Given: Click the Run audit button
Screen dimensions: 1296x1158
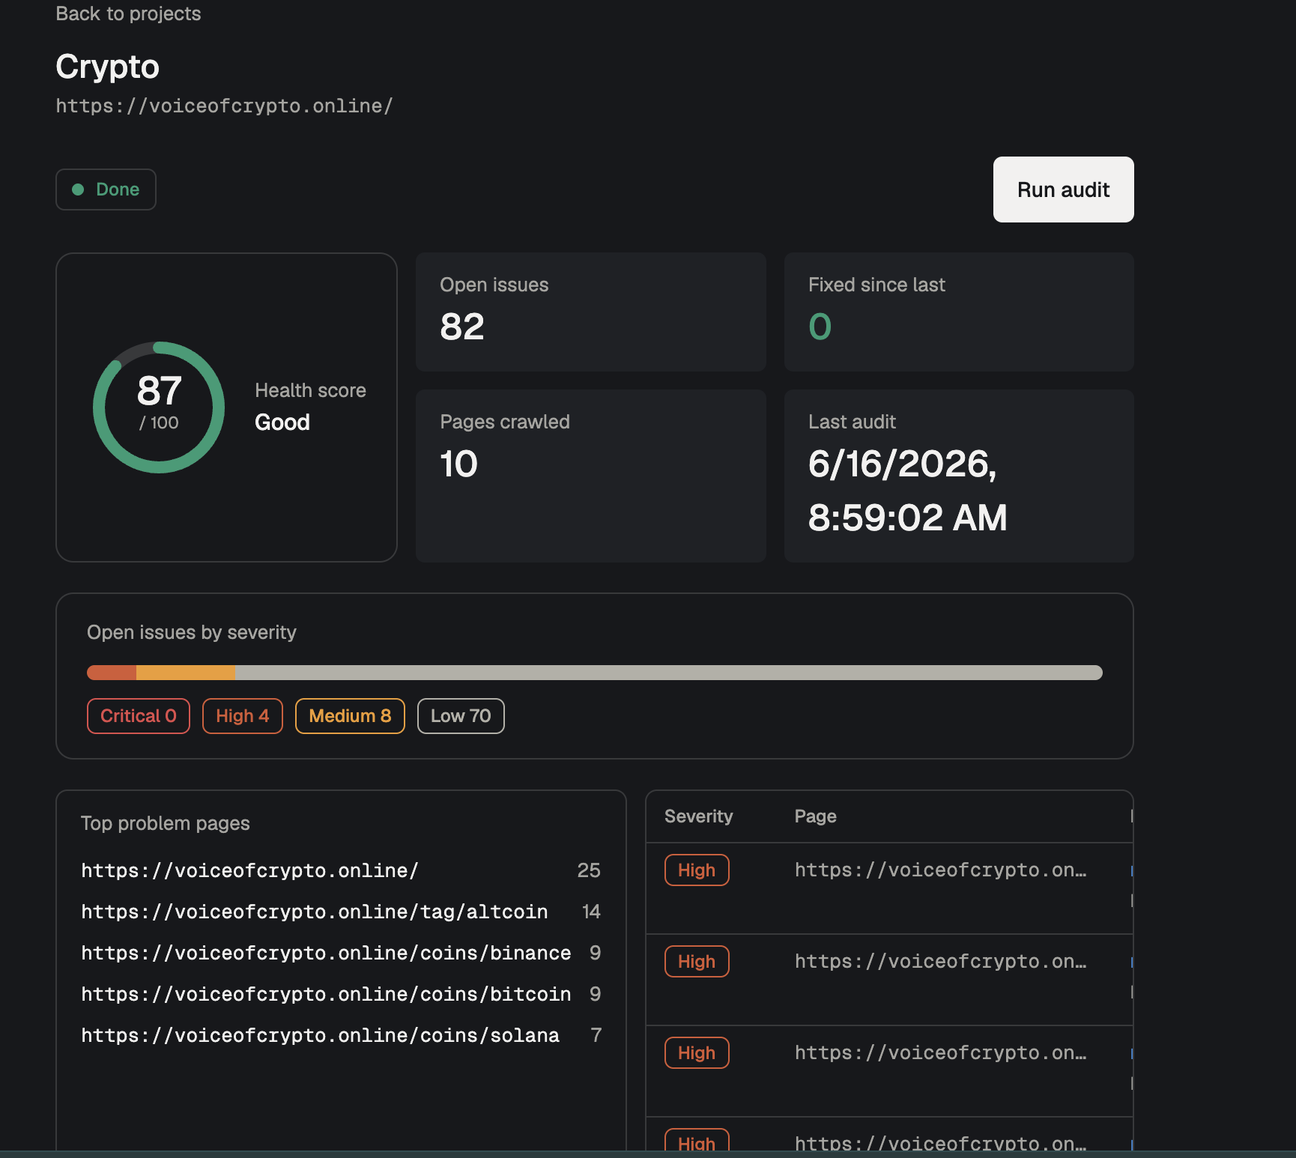Looking at the screenshot, I should pyautogui.click(x=1063, y=190).
